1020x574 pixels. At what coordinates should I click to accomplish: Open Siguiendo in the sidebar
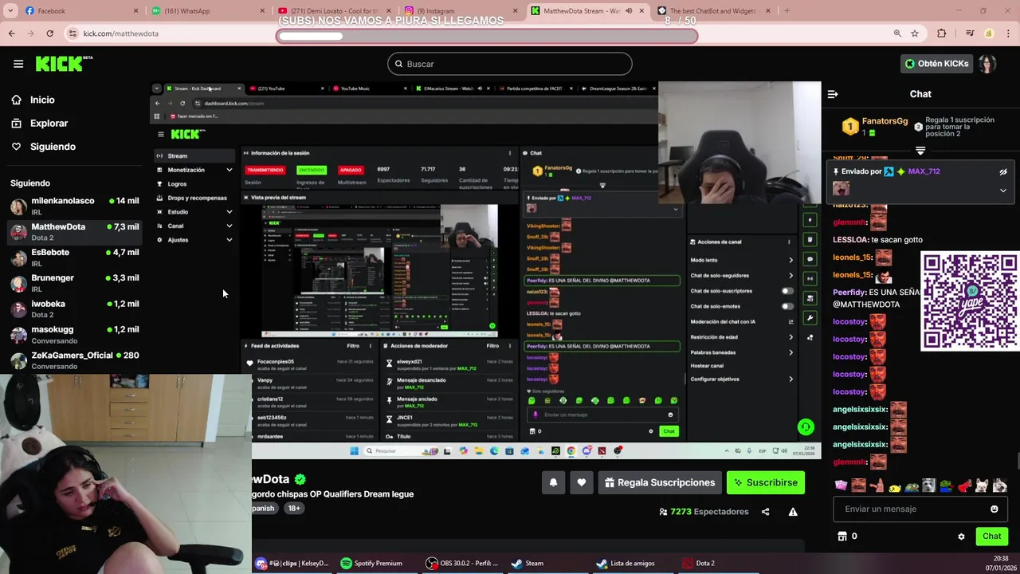[x=53, y=147]
